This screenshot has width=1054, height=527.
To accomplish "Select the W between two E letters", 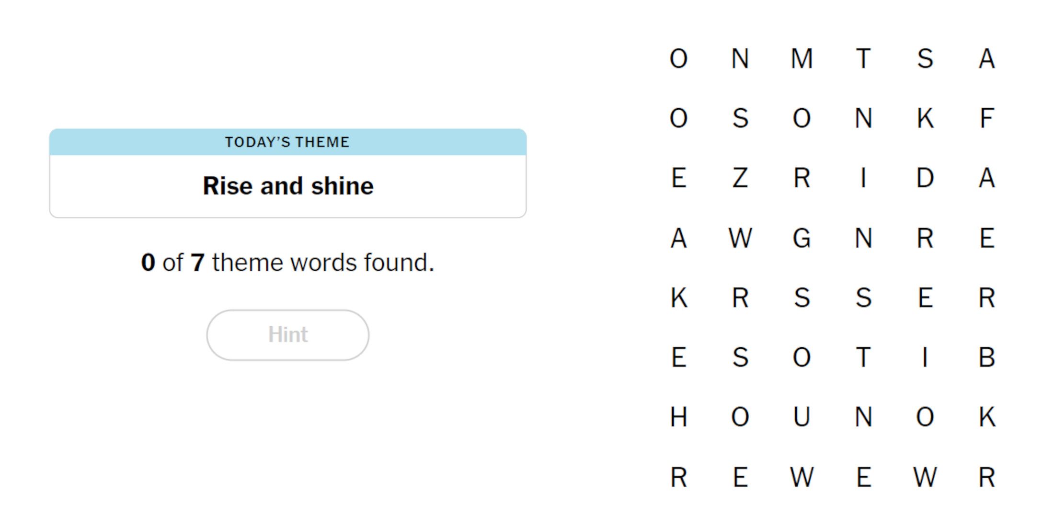I will (x=802, y=477).
